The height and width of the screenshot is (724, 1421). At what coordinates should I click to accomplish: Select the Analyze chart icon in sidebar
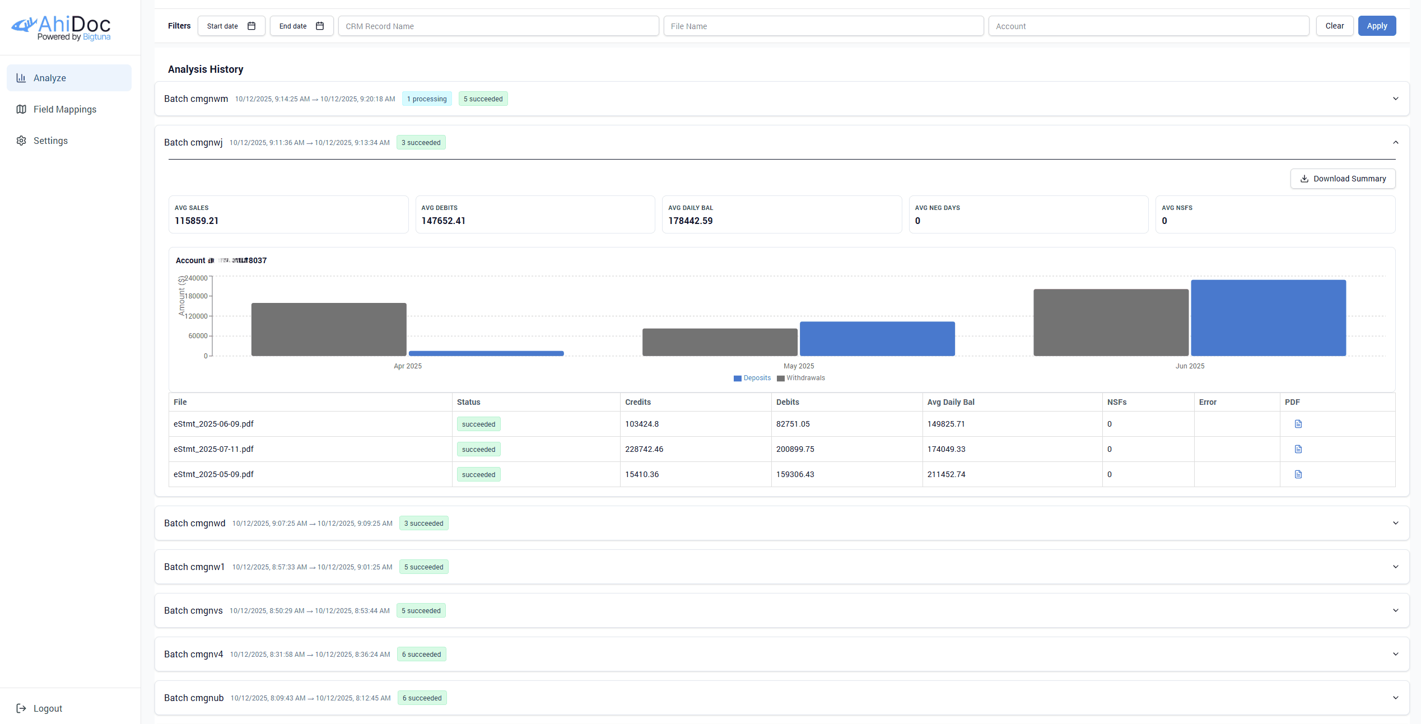coord(21,77)
